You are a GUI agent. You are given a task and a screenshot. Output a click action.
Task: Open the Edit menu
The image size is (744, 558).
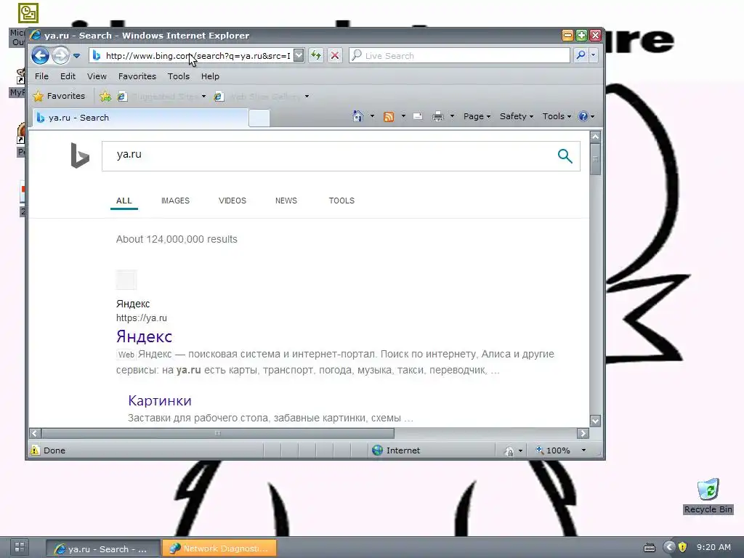68,76
